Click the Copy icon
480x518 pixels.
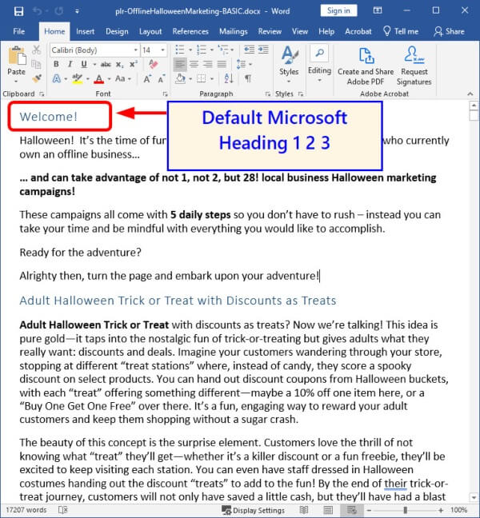[36, 64]
